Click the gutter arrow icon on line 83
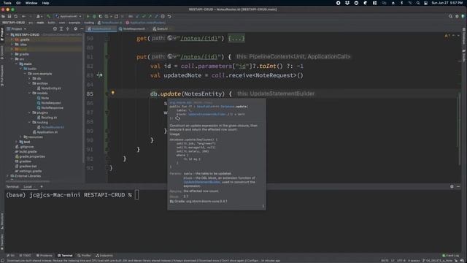Viewport: 467px width, 263px height. pyautogui.click(x=99, y=75)
